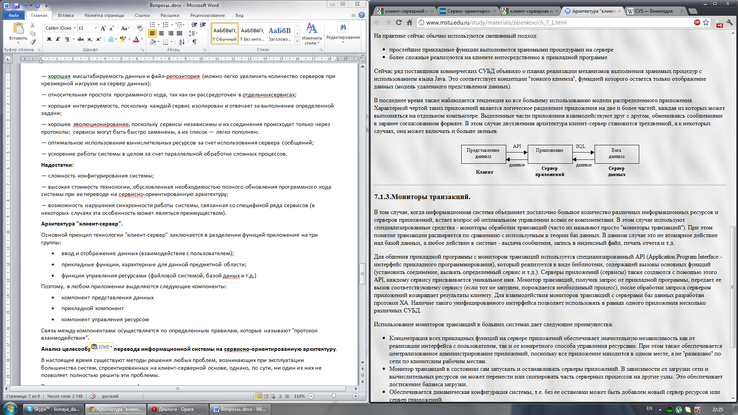
Task: Decrease paragraph indent
Action: [194, 25]
